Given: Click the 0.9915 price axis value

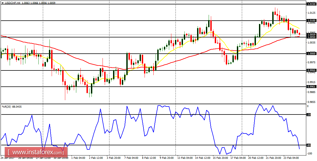Looking at the screenshot, I should pos(311,82).
